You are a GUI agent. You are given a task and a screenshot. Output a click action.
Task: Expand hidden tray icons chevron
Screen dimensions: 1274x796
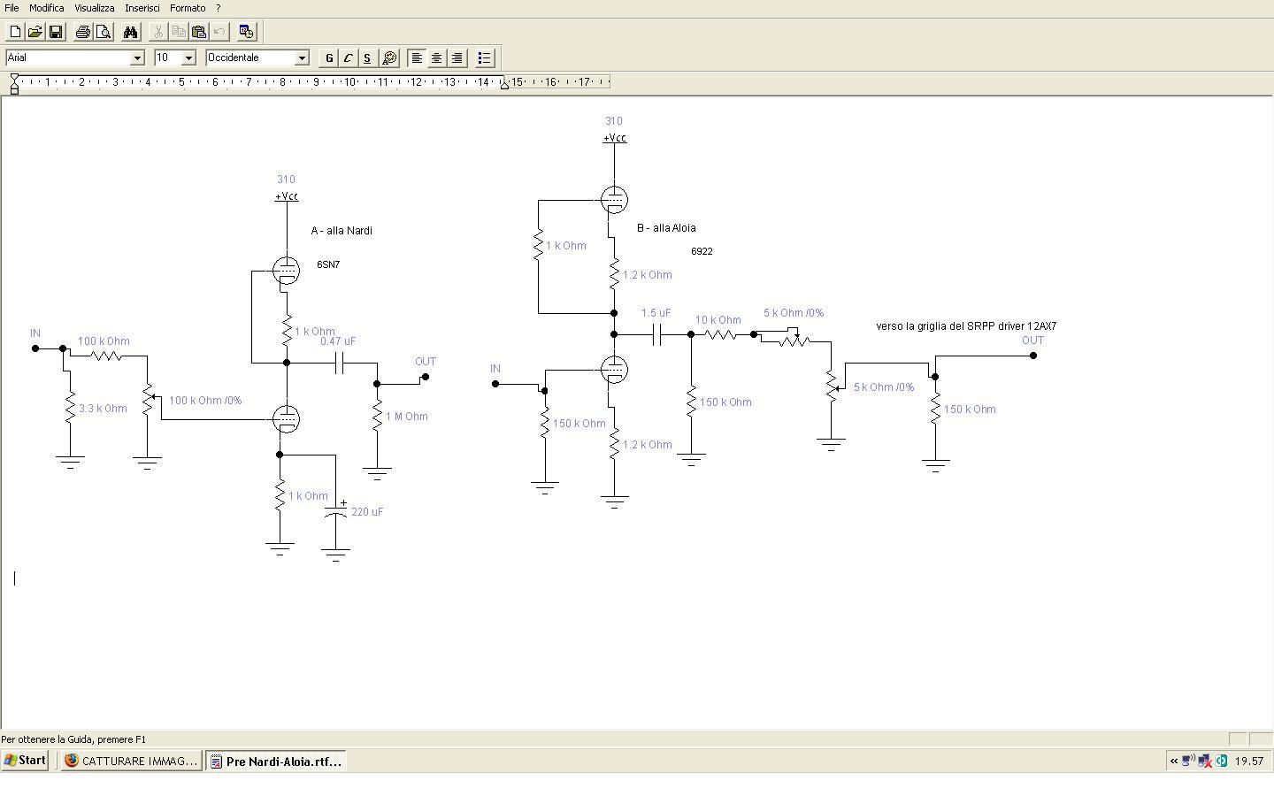1174,761
